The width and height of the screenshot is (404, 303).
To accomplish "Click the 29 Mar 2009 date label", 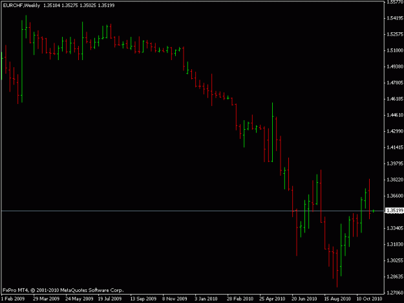I will click(x=46, y=299).
